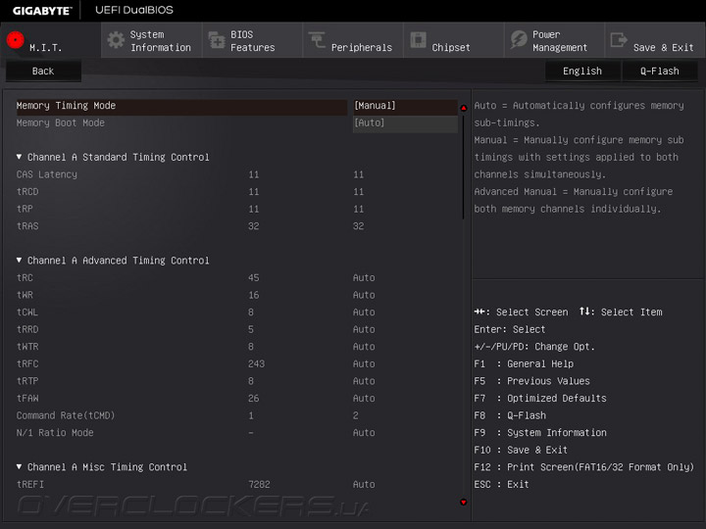Click the Save & Exit icon
This screenshot has height=529, width=706.
coord(619,40)
